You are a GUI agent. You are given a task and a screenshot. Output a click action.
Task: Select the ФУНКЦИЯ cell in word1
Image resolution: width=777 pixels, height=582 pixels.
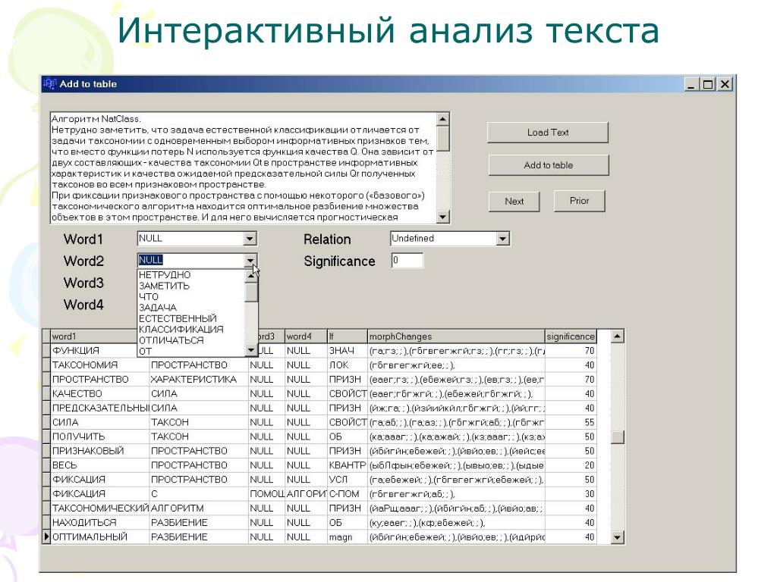[x=93, y=350]
